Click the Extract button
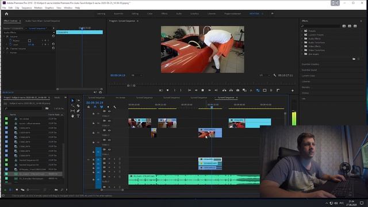The width and height of the screenshot is (368, 207). [231, 90]
